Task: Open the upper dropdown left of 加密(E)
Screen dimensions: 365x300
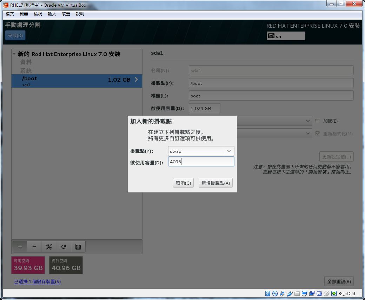Action: pos(308,121)
